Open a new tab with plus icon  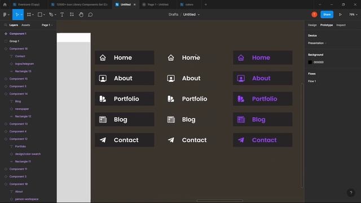point(205,5)
